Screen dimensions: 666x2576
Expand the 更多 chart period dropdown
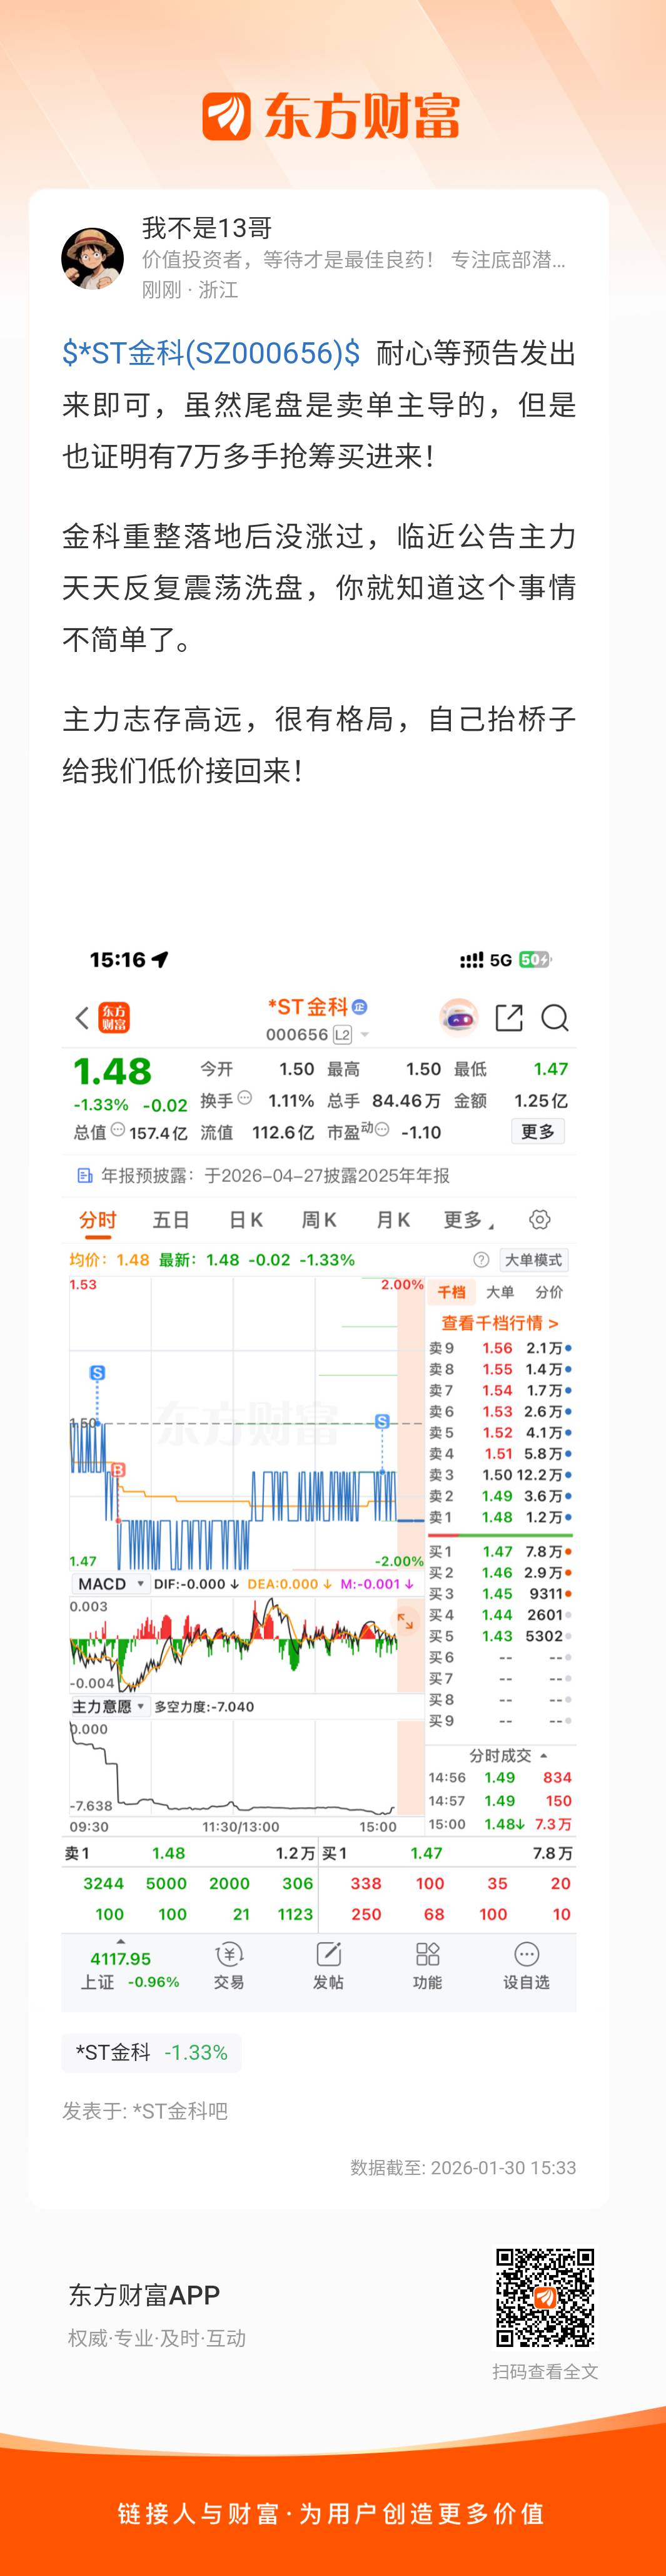(469, 1220)
